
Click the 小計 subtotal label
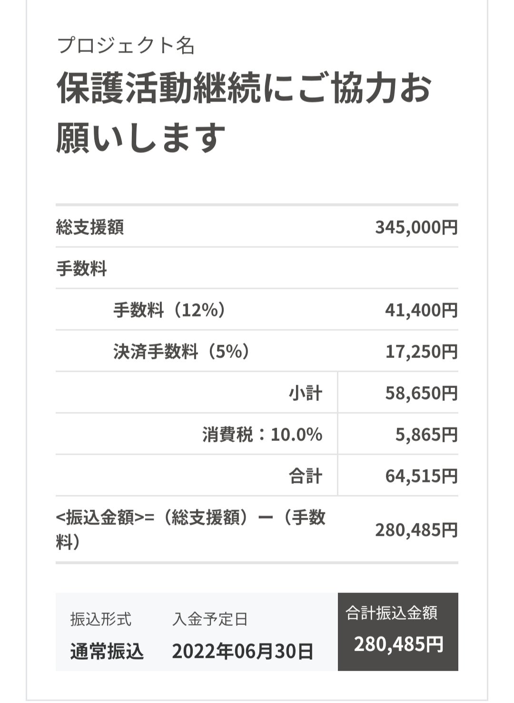306,393
